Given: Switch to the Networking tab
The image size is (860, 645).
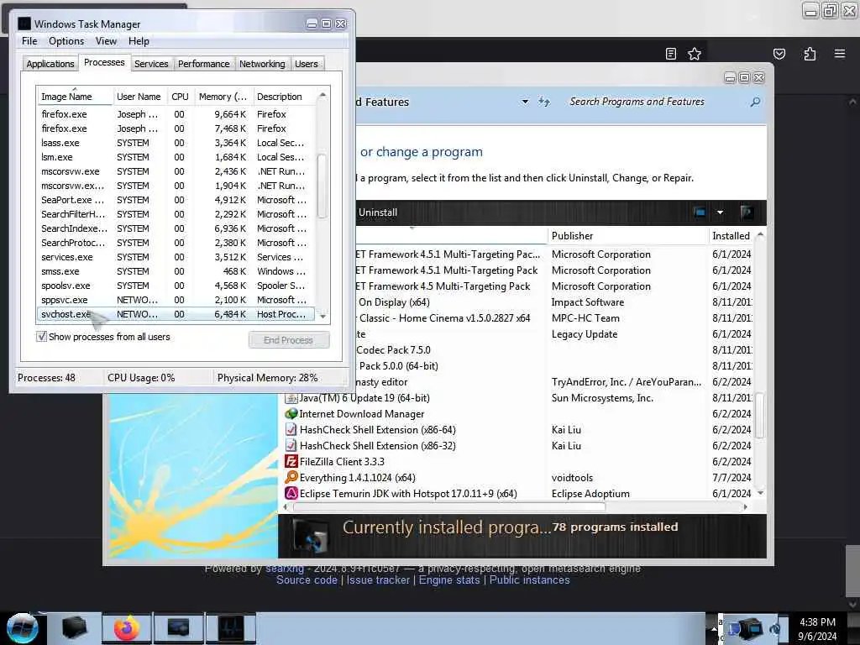Looking at the screenshot, I should click(262, 64).
